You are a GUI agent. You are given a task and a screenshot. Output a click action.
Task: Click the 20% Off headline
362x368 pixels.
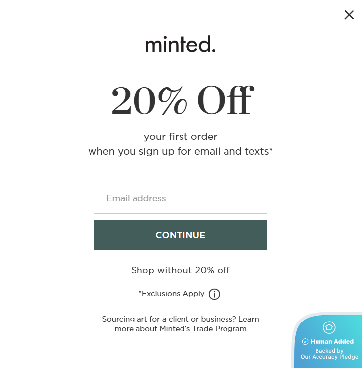pos(181,100)
